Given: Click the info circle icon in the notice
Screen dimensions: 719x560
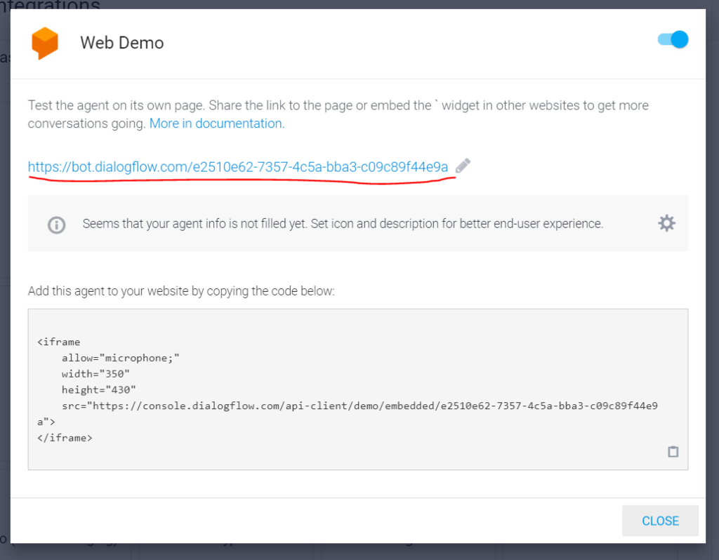Looking at the screenshot, I should (56, 225).
